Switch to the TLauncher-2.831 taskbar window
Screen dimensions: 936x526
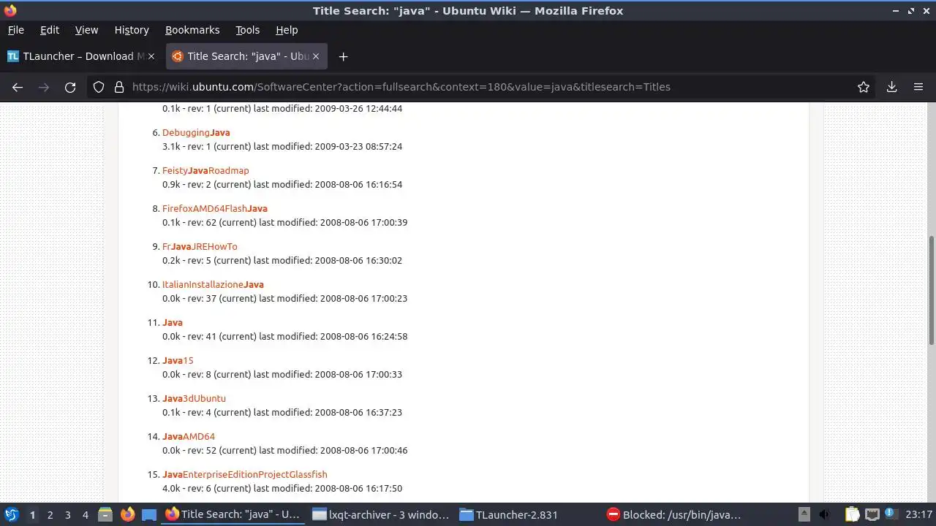coord(527,514)
